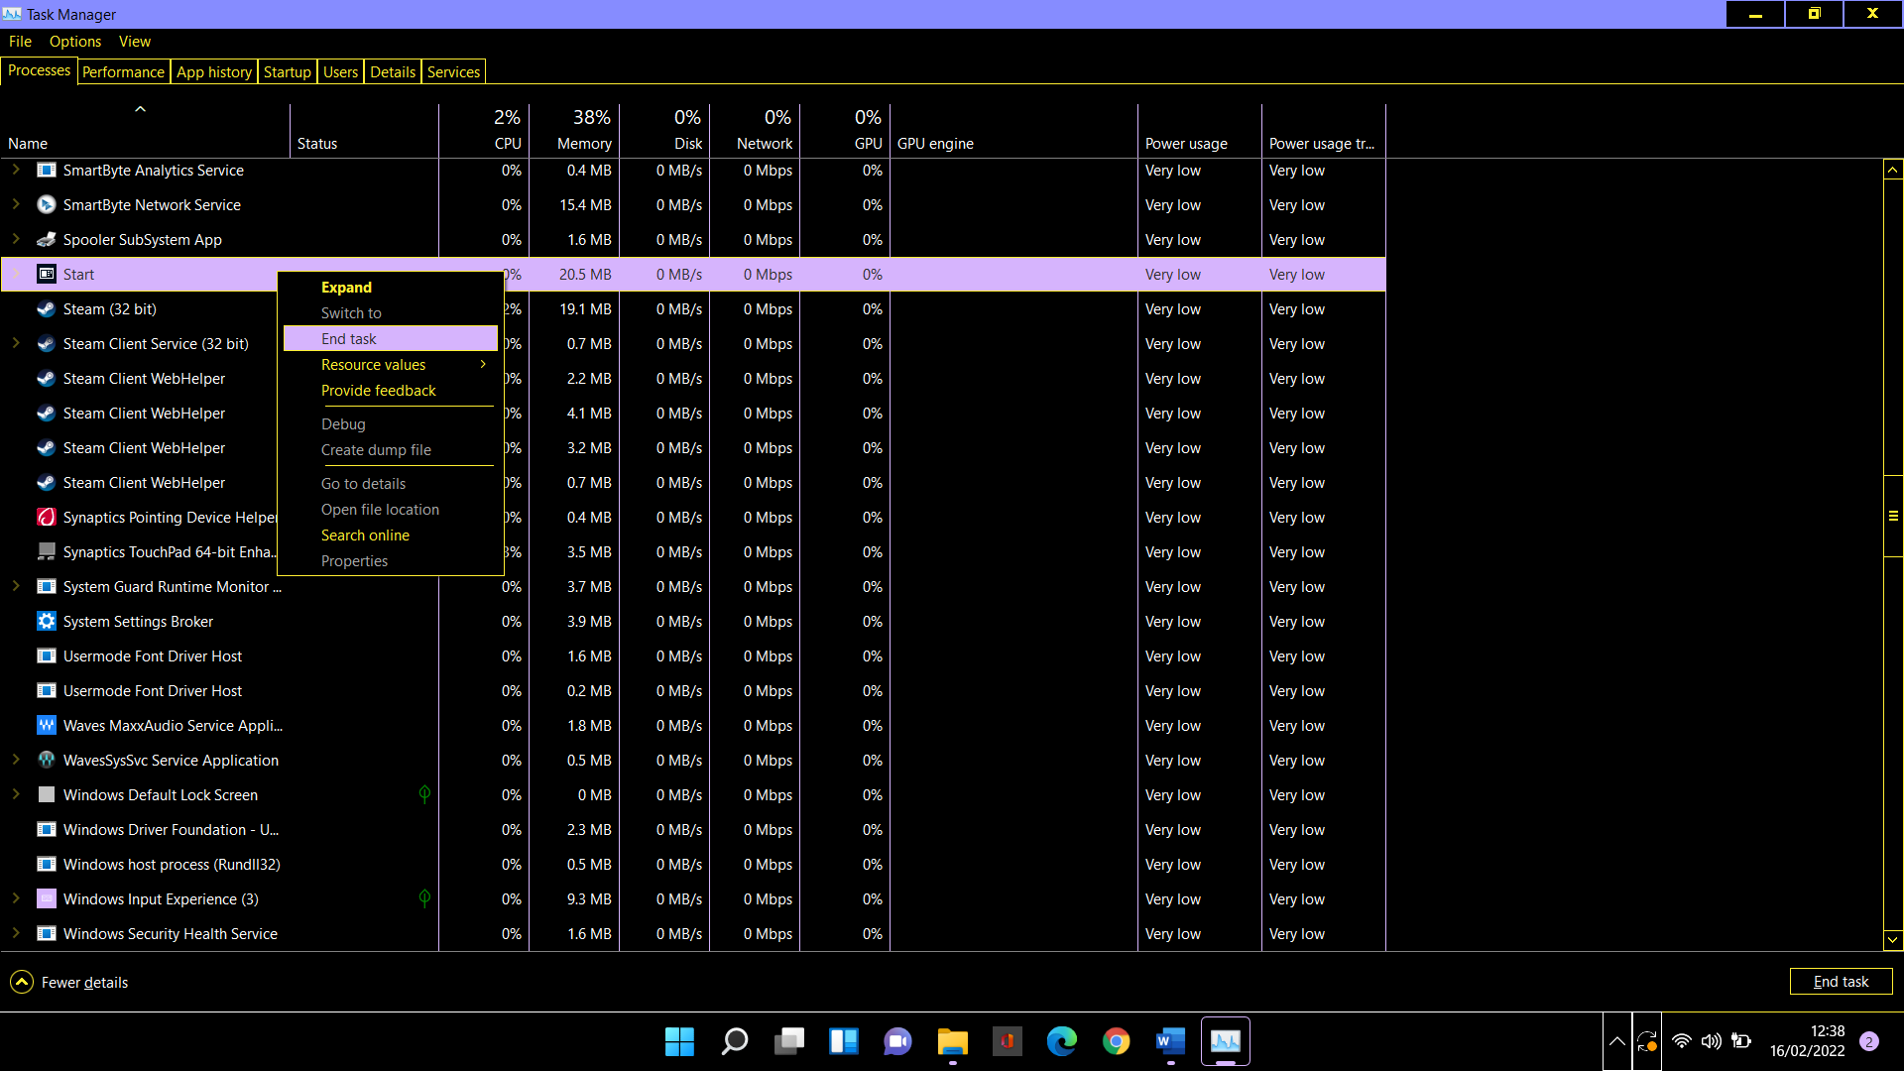This screenshot has width=1904, height=1071.
Task: Switch to the Services tab
Action: pyautogui.click(x=454, y=72)
